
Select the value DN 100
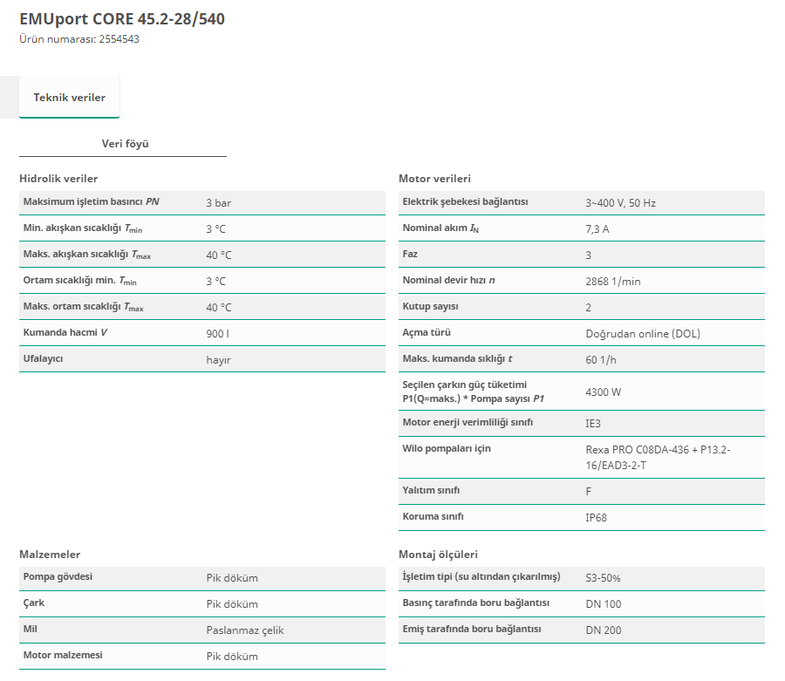pyautogui.click(x=604, y=604)
